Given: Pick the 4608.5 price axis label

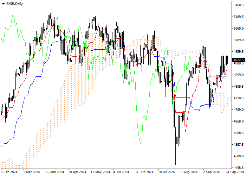Looking at the screenshot, I should pyautogui.click(x=239, y=133).
